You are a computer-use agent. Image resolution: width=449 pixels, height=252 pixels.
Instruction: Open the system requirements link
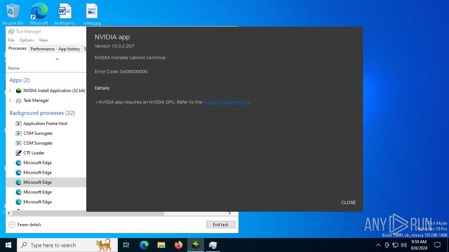pos(226,102)
